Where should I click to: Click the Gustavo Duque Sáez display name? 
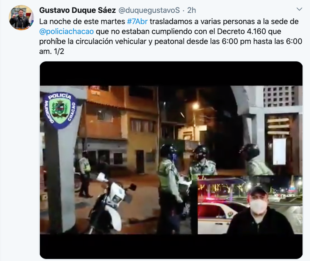[77, 10]
